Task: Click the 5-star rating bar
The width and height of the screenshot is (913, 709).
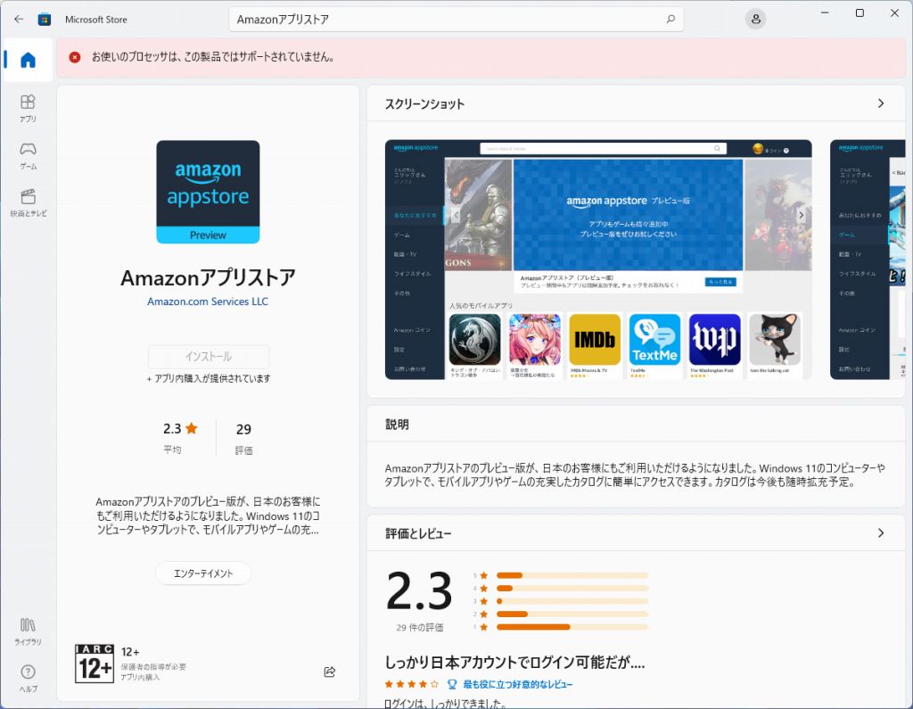Action: (572, 575)
